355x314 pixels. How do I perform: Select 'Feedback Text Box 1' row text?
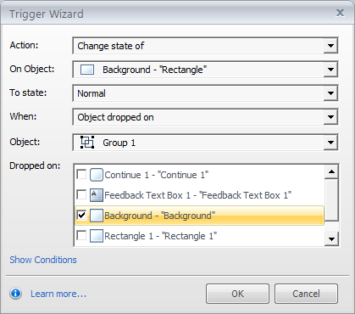click(197, 195)
